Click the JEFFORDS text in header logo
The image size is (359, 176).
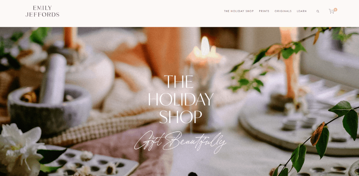tap(42, 14)
